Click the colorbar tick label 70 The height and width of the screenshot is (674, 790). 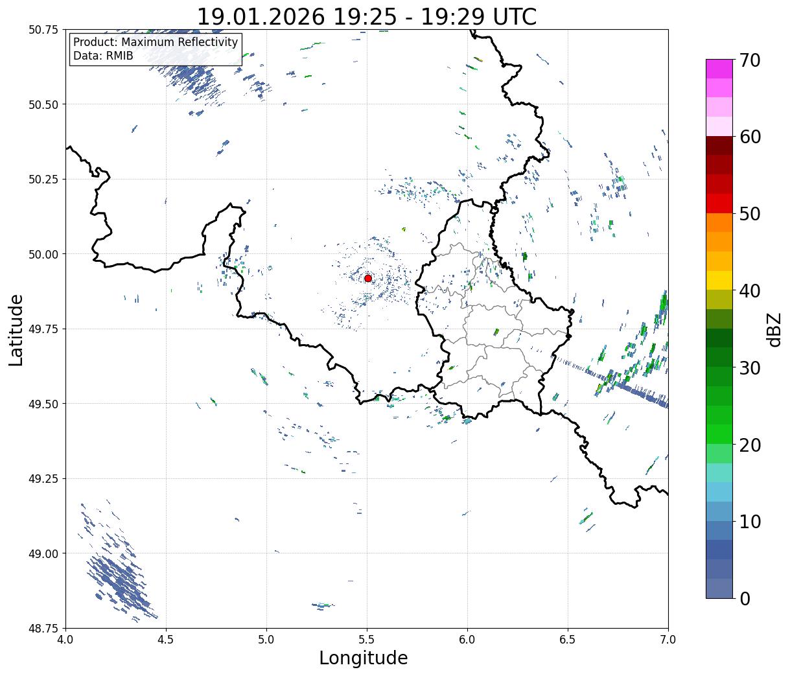point(749,60)
